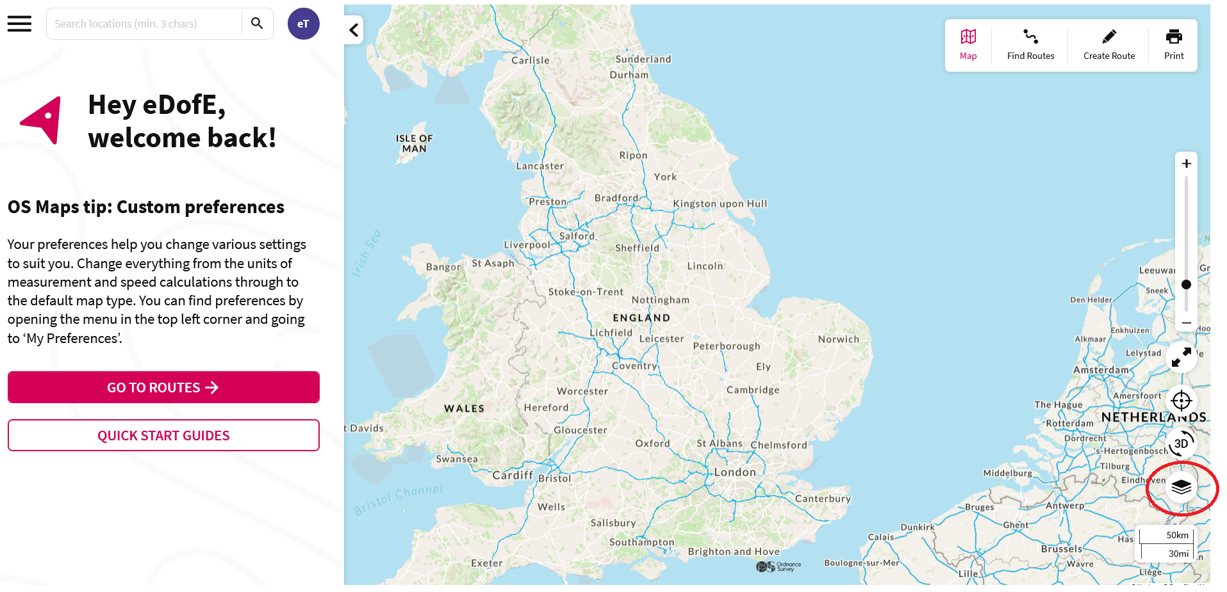Focus the Search locations field
The image size is (1227, 592).
click(x=144, y=24)
